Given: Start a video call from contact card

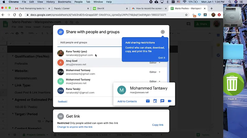Looking at the screenshot, I should 169,101.
